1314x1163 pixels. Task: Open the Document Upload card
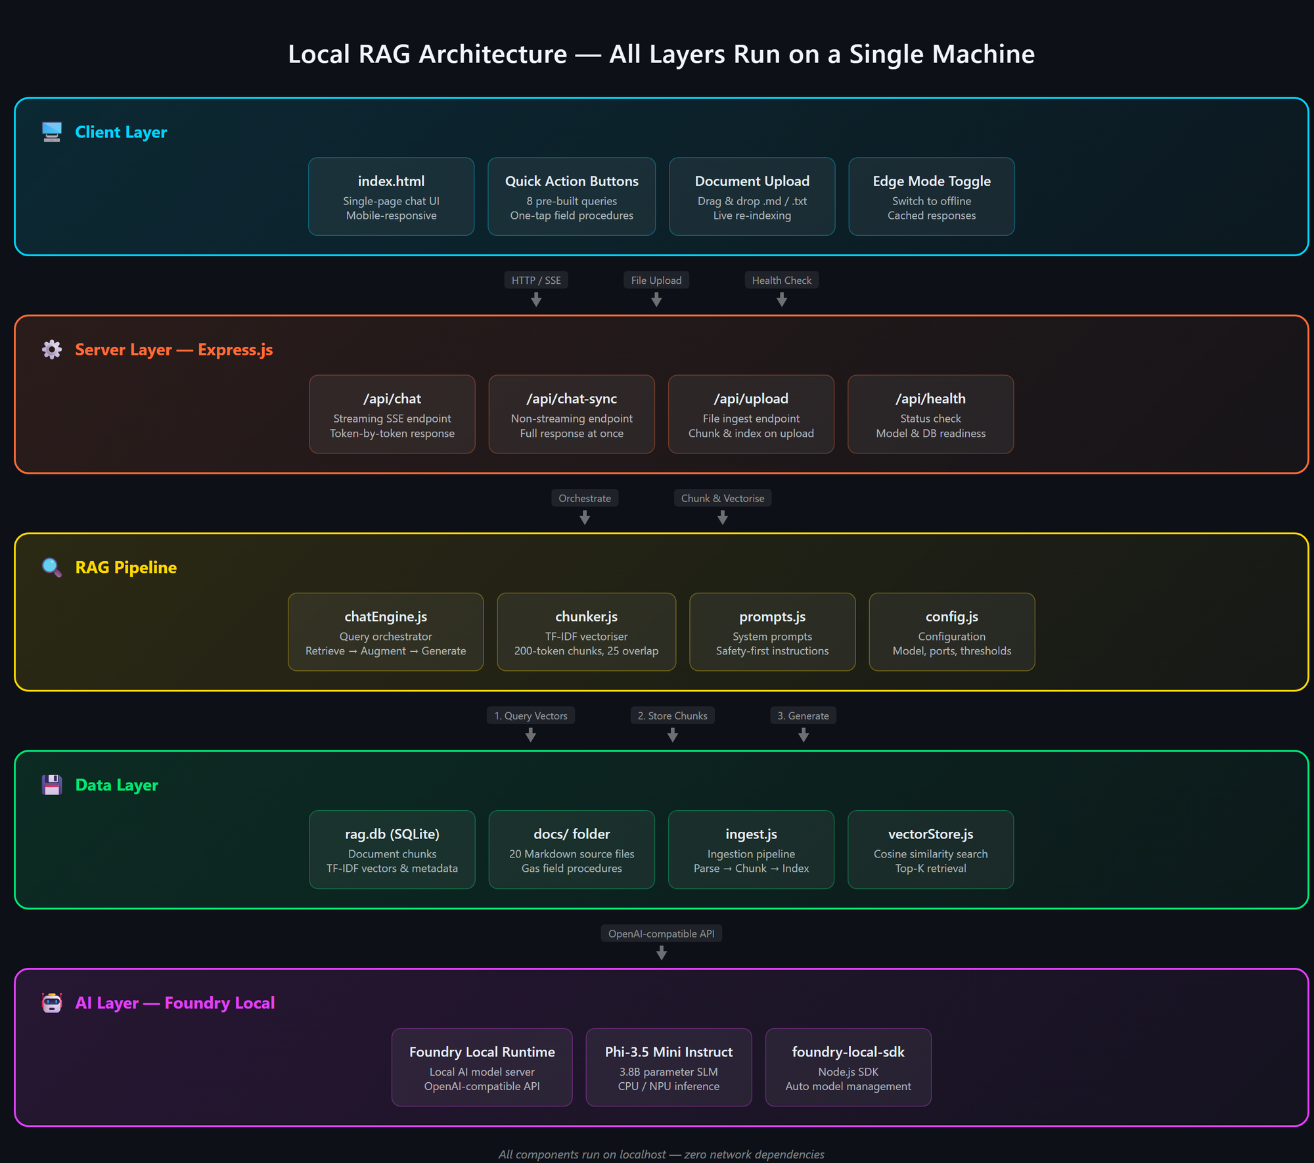click(752, 196)
